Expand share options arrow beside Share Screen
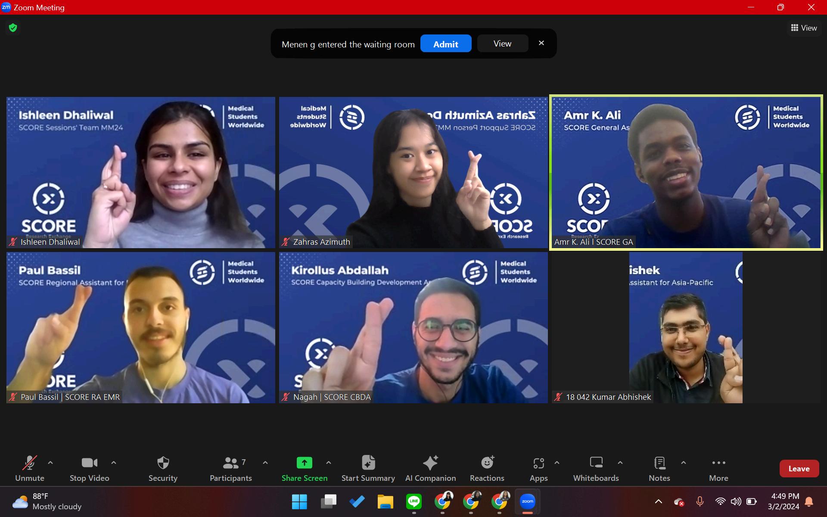 329,463
